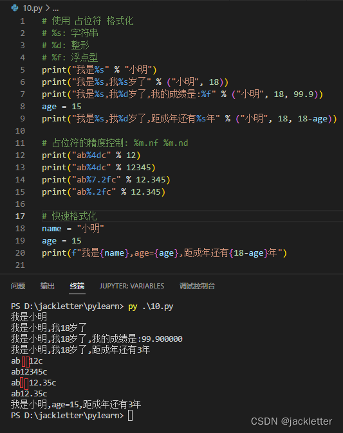
Task: Switch to the 问题 panel tab
Action: coord(18,286)
